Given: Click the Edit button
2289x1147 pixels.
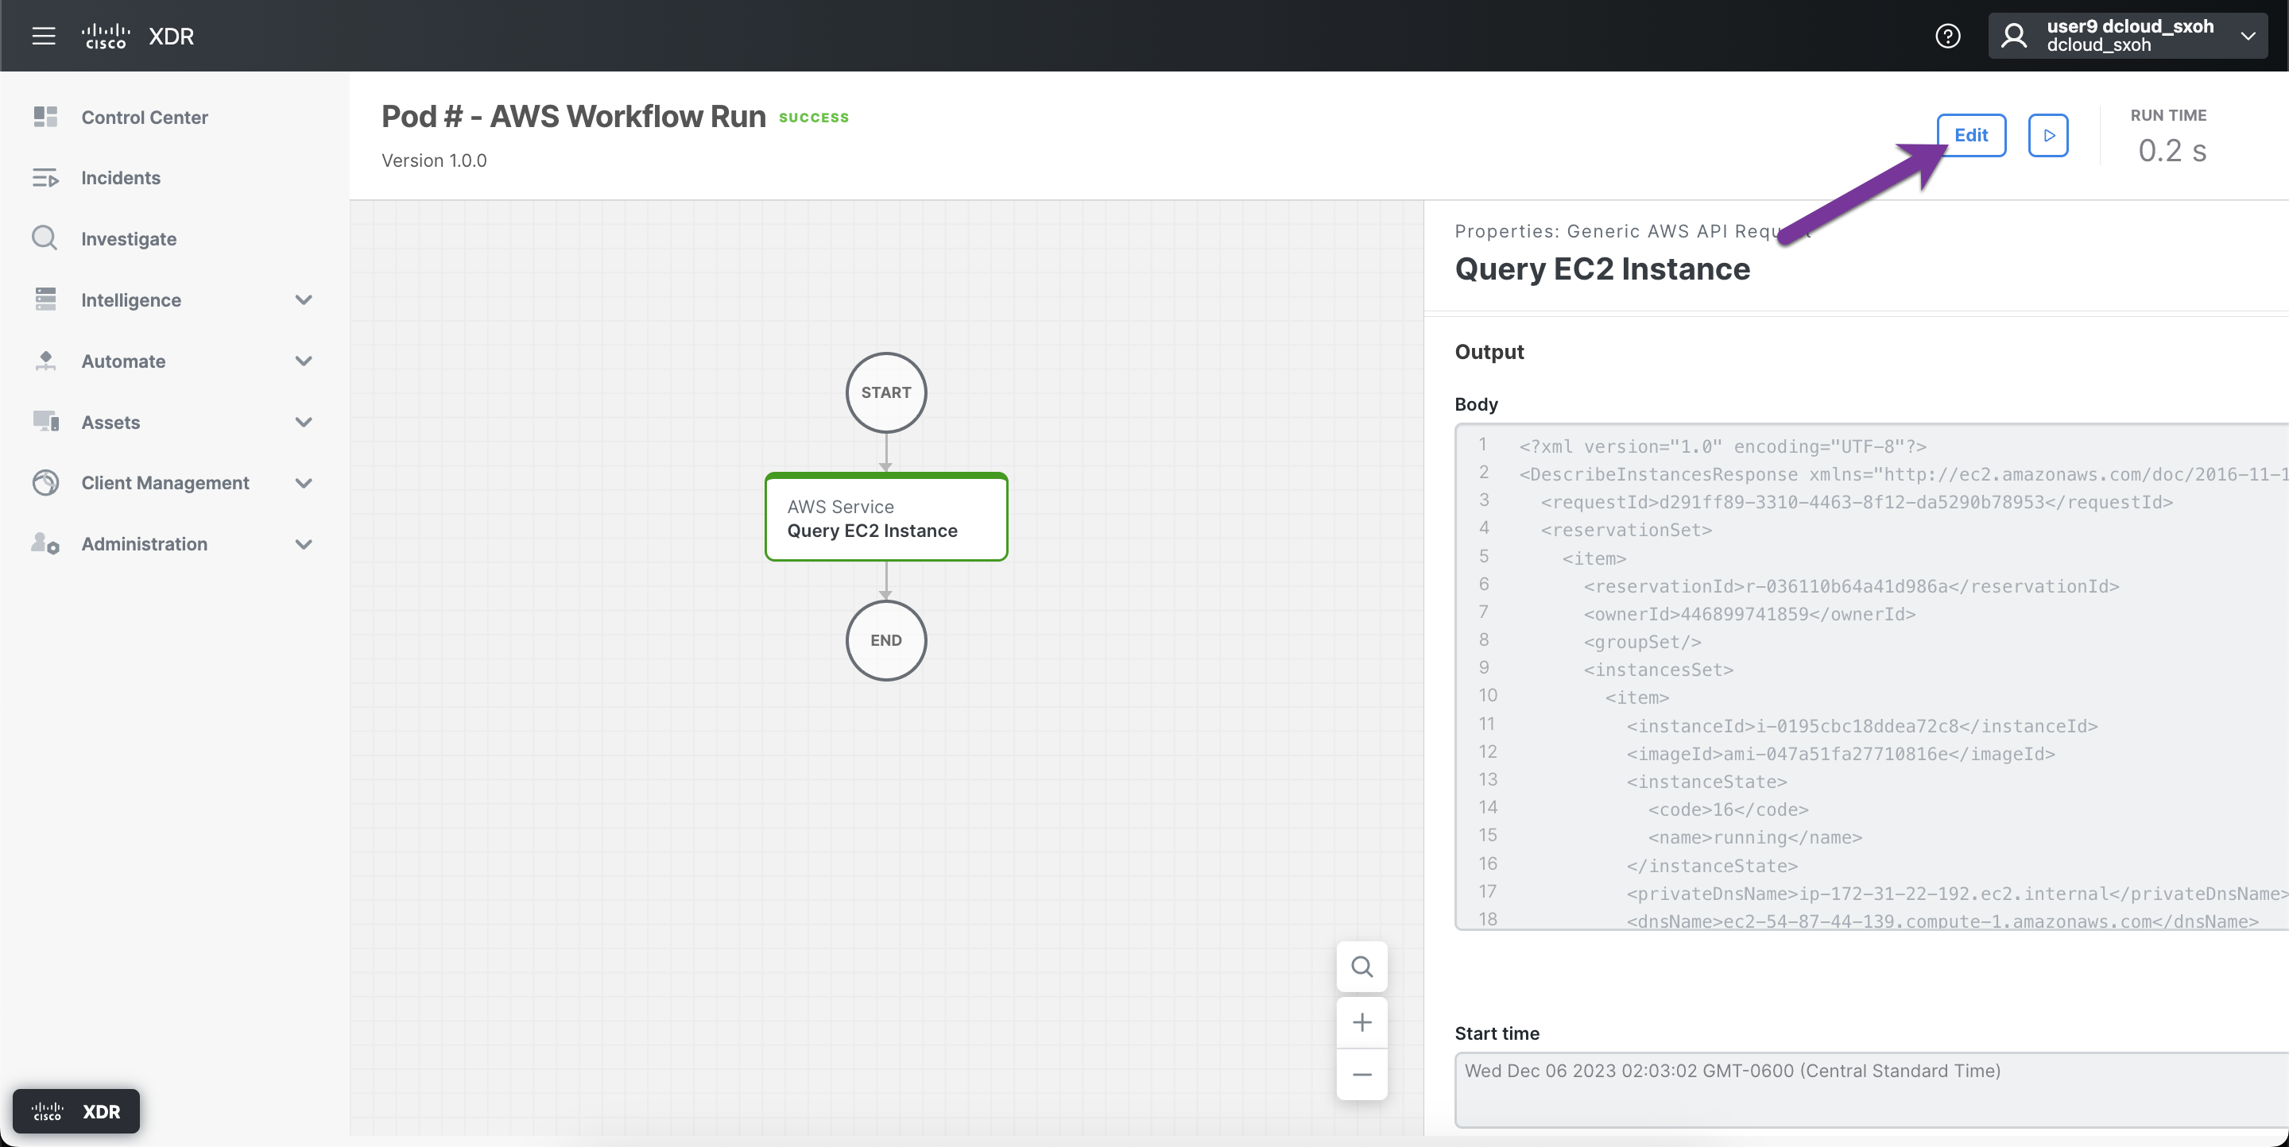Looking at the screenshot, I should click(x=1971, y=135).
